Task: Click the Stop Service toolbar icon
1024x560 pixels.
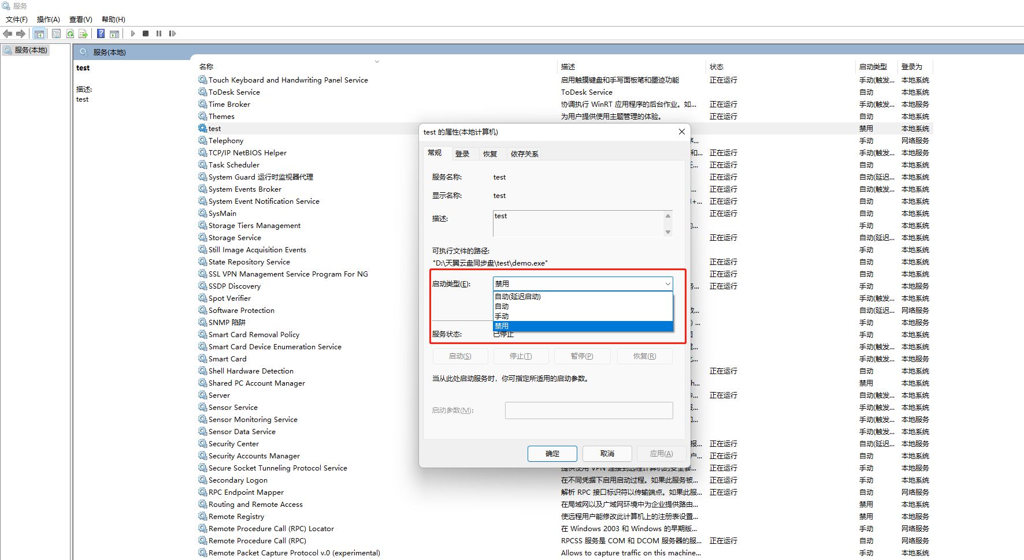Action: coord(146,33)
